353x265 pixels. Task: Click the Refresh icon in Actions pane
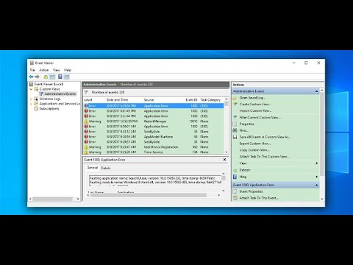click(x=235, y=170)
